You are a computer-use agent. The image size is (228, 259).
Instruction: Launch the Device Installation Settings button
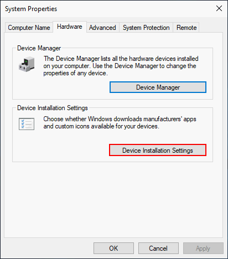point(158,151)
